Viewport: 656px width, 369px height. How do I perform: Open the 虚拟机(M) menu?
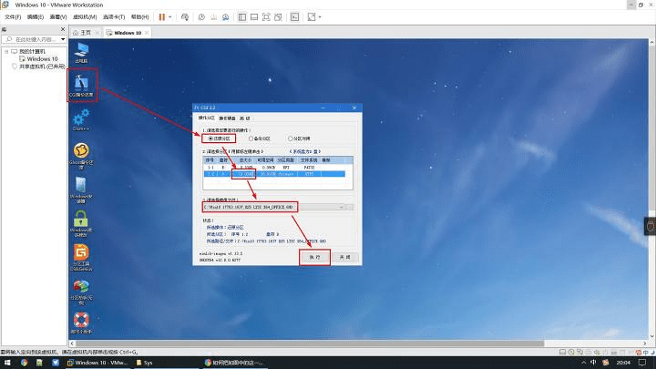pyautogui.click(x=85, y=16)
